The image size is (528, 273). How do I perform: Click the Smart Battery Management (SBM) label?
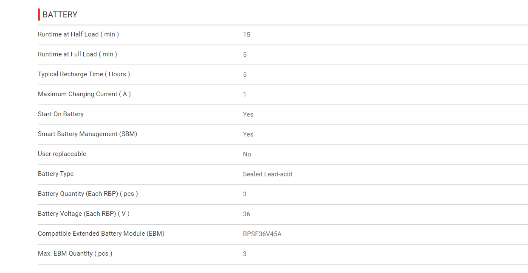click(88, 134)
